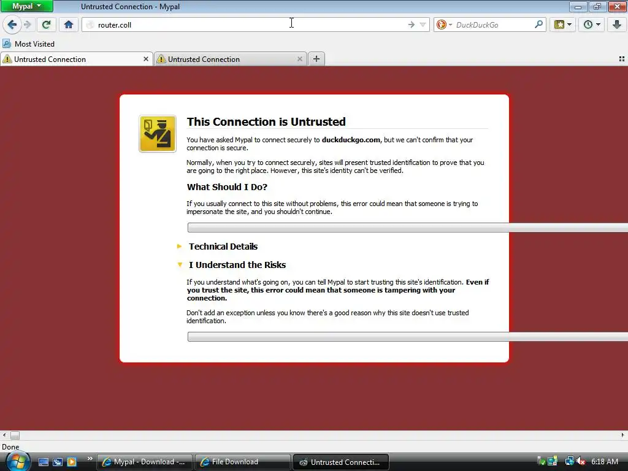Switch to File Download taskbar window
Image resolution: width=628 pixels, height=471 pixels.
pyautogui.click(x=243, y=462)
